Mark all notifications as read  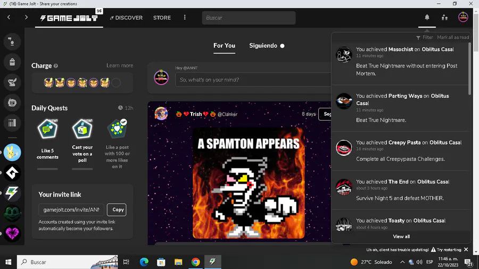click(x=453, y=37)
